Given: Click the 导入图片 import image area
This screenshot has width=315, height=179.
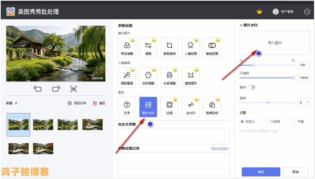Looking at the screenshot, I should coord(275,43).
